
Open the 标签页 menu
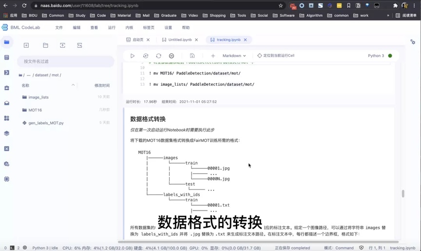(x=149, y=27)
